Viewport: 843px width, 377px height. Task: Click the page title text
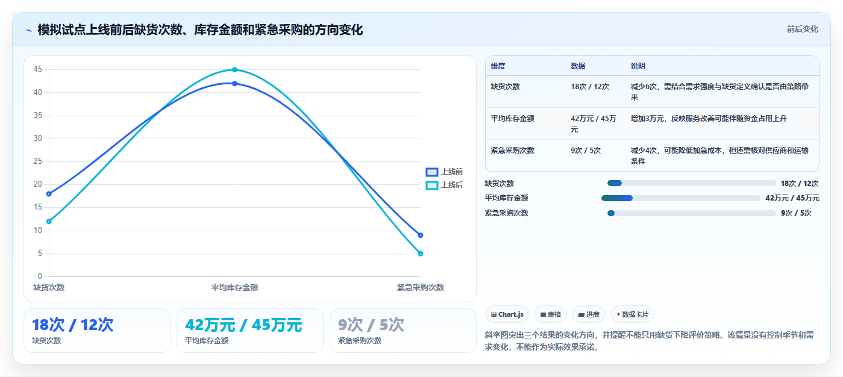(x=200, y=30)
